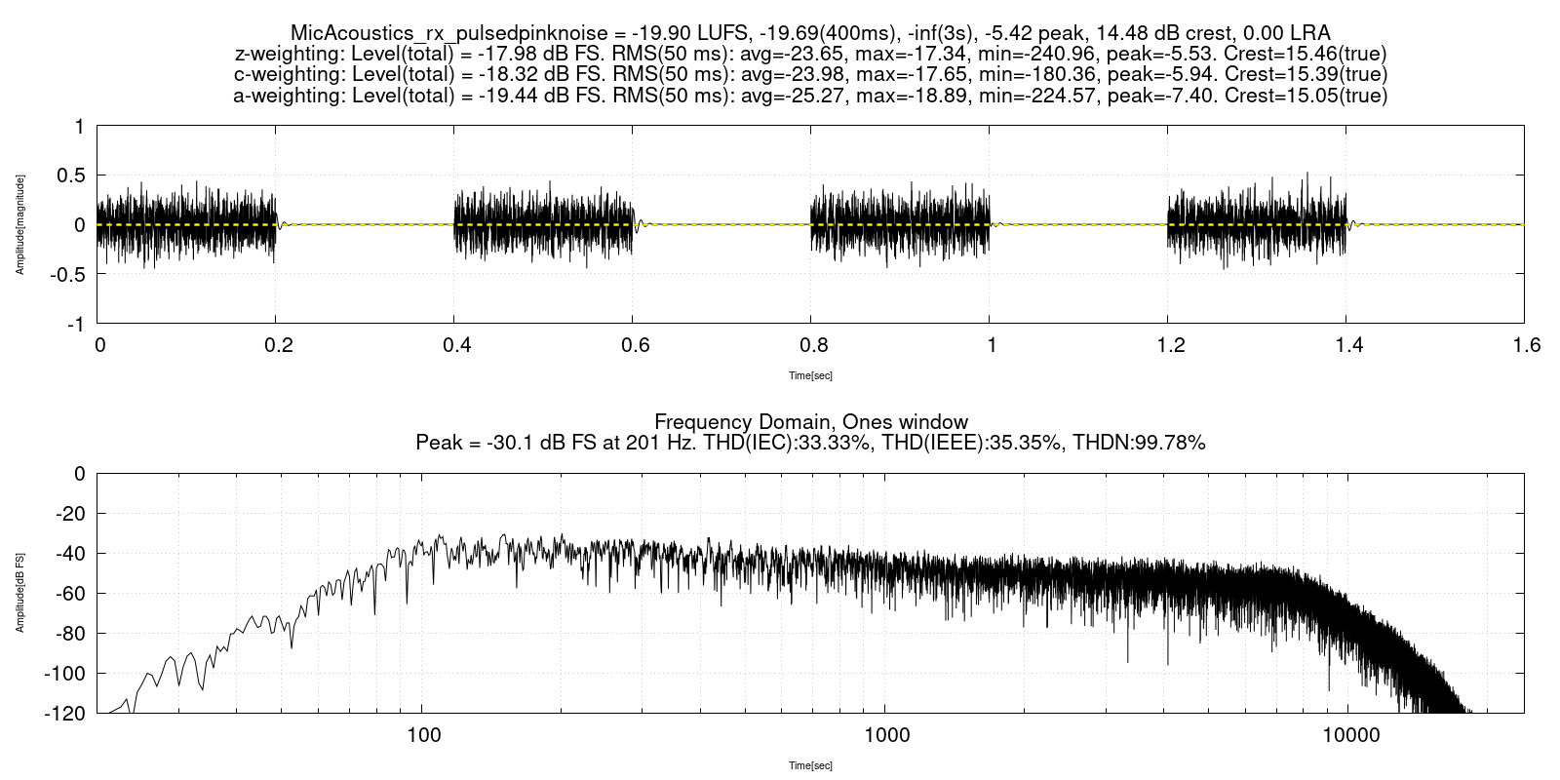The width and height of the screenshot is (1560, 780).
Task: Click the 100 tick label on frequency axis
Action: click(422, 735)
